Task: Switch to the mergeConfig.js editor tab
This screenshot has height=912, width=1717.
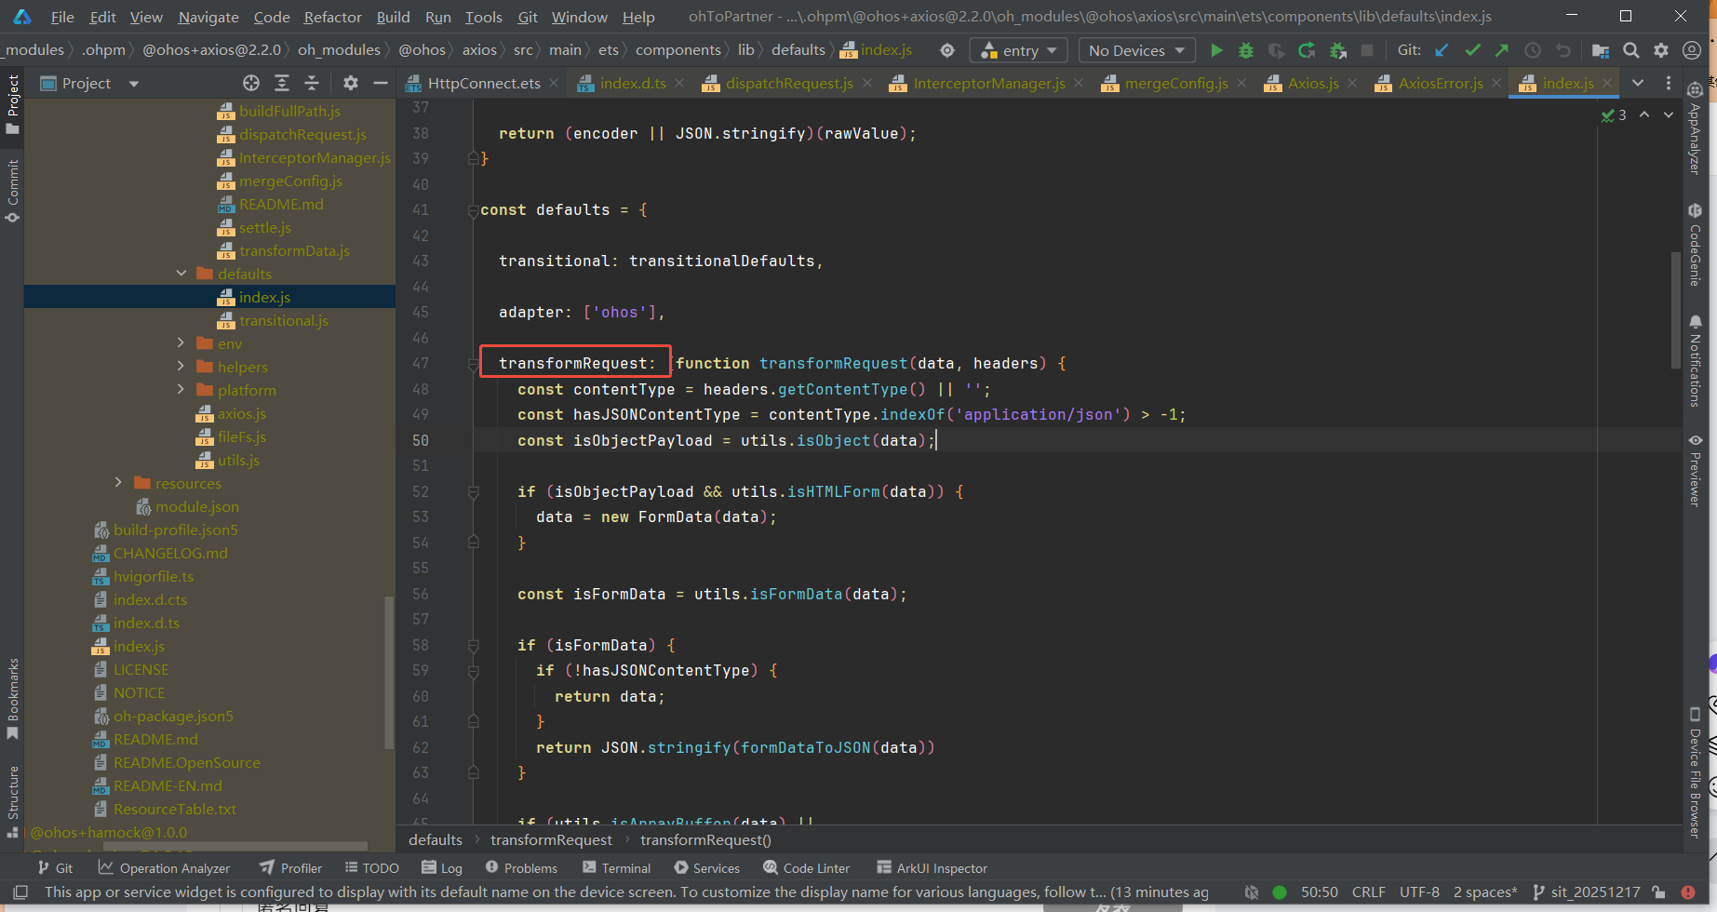Action: pyautogui.click(x=1175, y=83)
